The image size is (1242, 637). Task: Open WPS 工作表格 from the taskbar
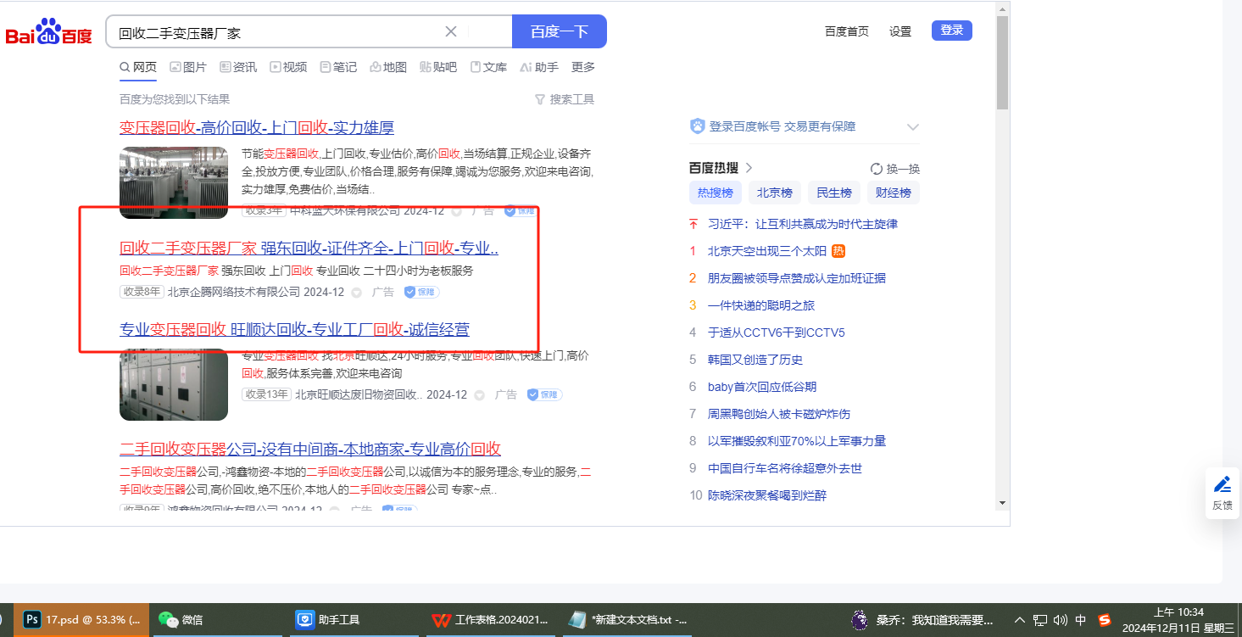pos(487,620)
